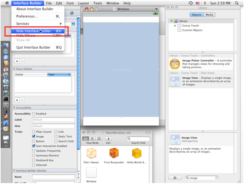Check the Link trait
The image size is (244, 184).
(x=56, y=132)
